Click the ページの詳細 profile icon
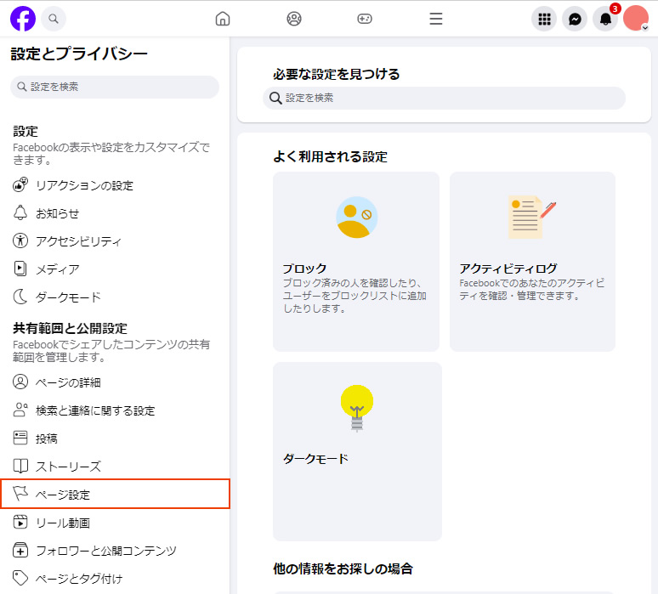 (20, 382)
